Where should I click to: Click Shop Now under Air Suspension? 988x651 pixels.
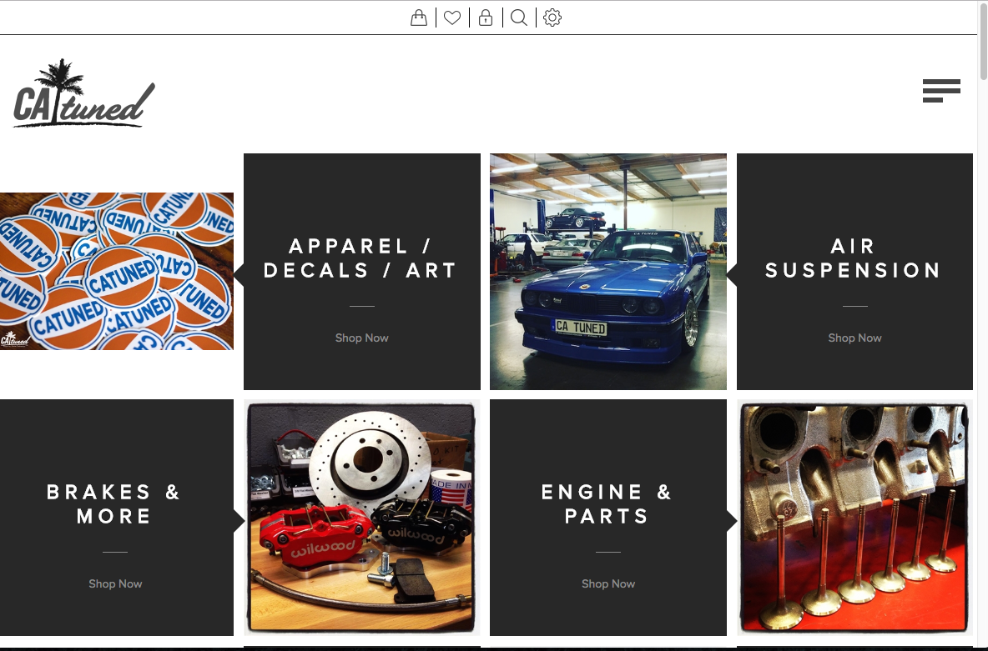click(x=854, y=338)
